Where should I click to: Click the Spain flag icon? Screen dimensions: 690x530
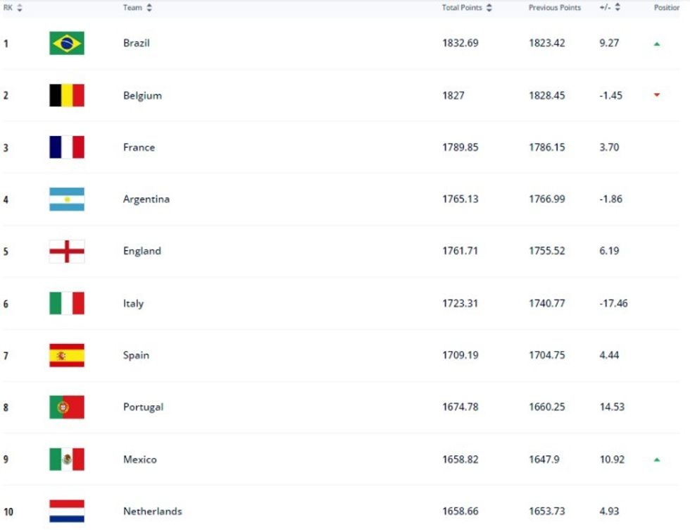tap(67, 355)
